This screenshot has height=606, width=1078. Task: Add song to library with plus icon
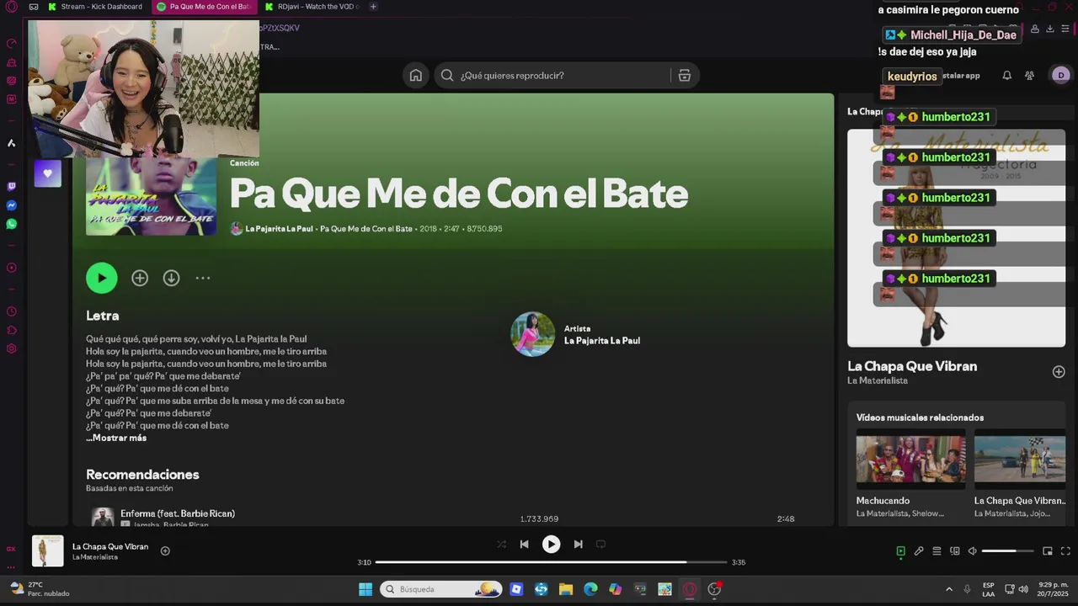coord(140,278)
